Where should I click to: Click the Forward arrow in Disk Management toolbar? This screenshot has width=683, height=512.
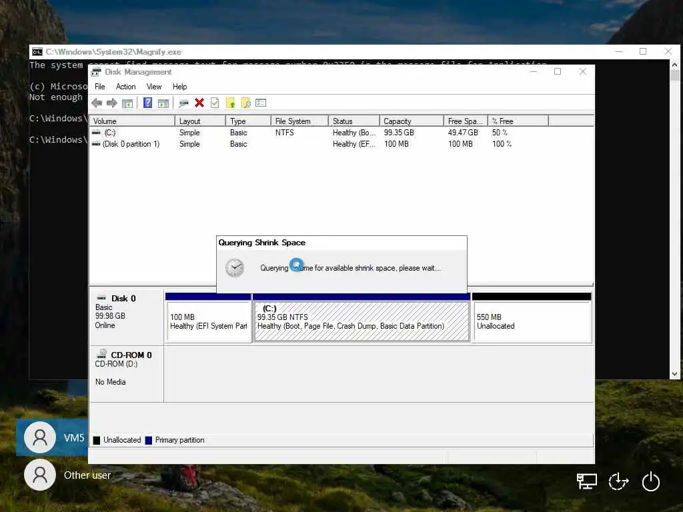tap(112, 103)
